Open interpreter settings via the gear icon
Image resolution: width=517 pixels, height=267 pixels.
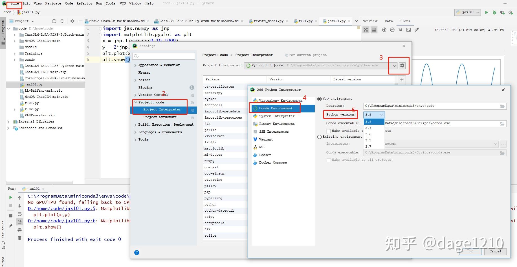(402, 65)
